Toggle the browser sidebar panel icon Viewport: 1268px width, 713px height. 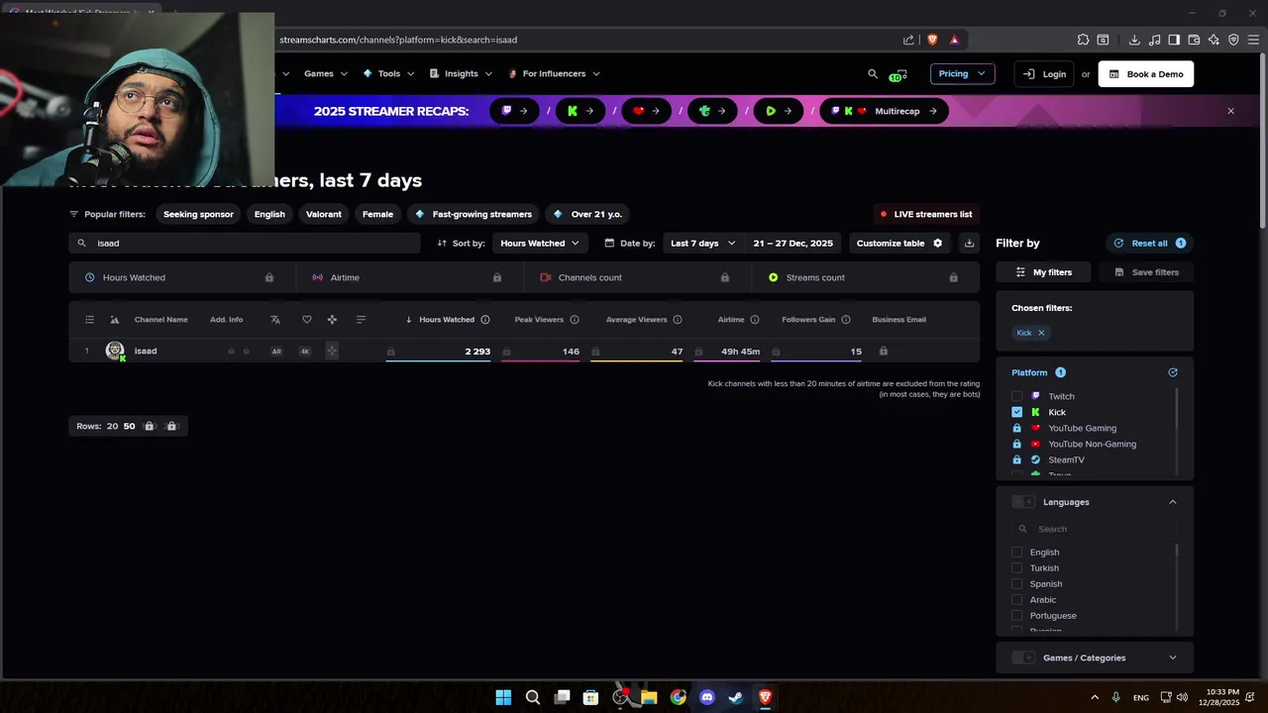(1174, 40)
